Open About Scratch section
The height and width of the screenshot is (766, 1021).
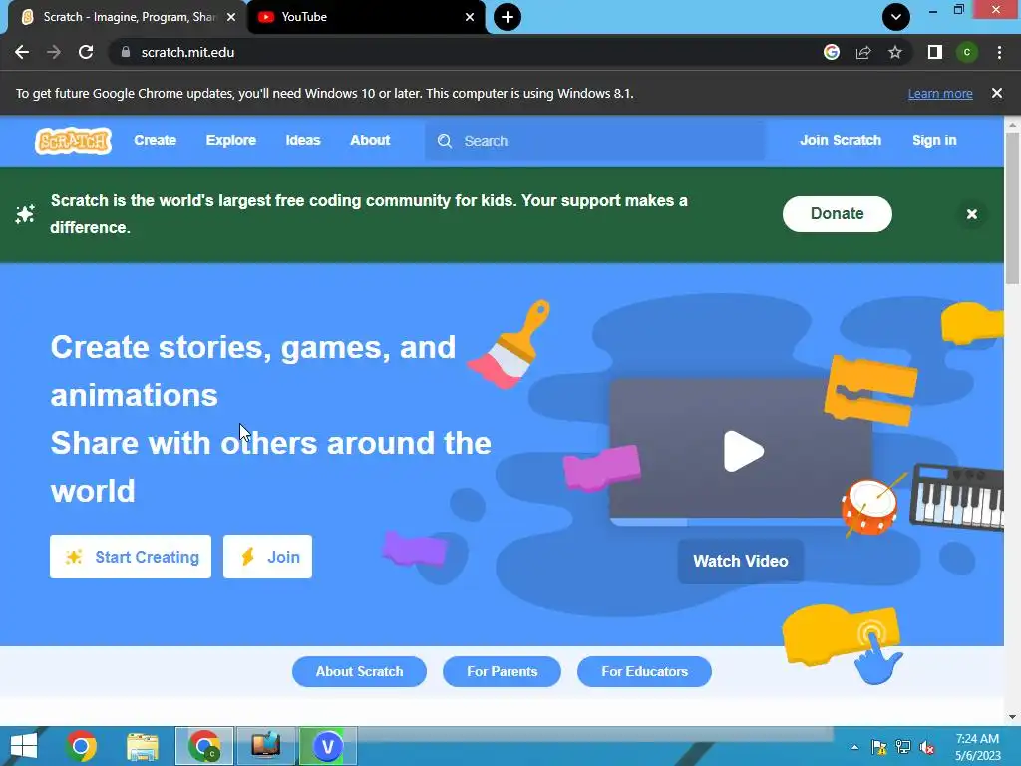click(359, 671)
